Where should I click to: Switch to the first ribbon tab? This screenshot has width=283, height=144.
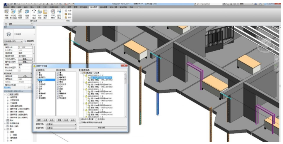click(13, 7)
